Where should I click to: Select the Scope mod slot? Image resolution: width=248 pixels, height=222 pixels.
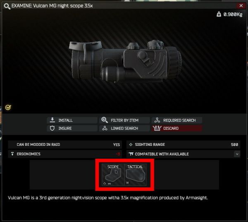pos(113,175)
